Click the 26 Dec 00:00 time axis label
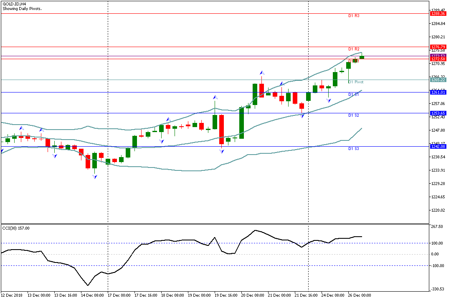The width and height of the screenshot is (451, 300). (360, 295)
